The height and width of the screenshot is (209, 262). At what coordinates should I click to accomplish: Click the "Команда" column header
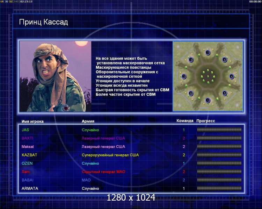185,121
